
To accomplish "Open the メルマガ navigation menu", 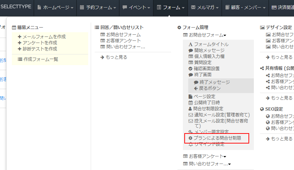I will tap(205, 8).
